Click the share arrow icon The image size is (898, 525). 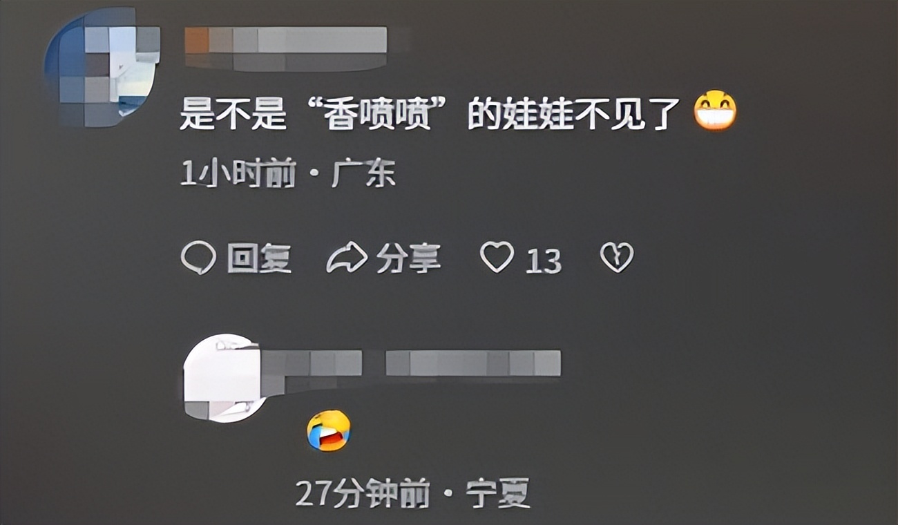click(347, 258)
